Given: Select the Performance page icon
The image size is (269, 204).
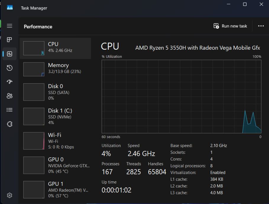Looking at the screenshot, I should [x=9, y=54].
